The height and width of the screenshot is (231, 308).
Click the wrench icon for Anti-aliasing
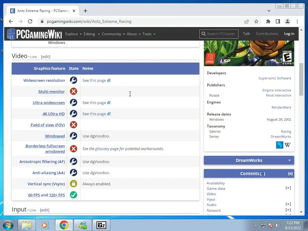coord(73,173)
